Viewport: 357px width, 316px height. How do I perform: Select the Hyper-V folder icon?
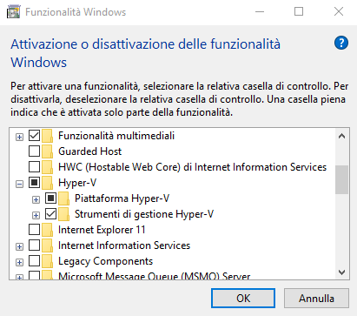pos(48,183)
